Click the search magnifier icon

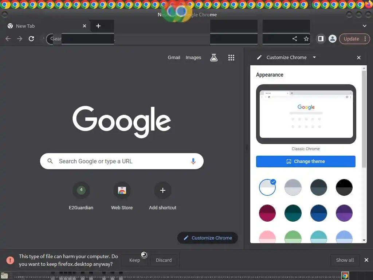pos(50,161)
